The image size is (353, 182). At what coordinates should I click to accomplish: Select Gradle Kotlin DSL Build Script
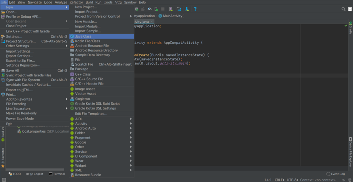tap(102, 104)
